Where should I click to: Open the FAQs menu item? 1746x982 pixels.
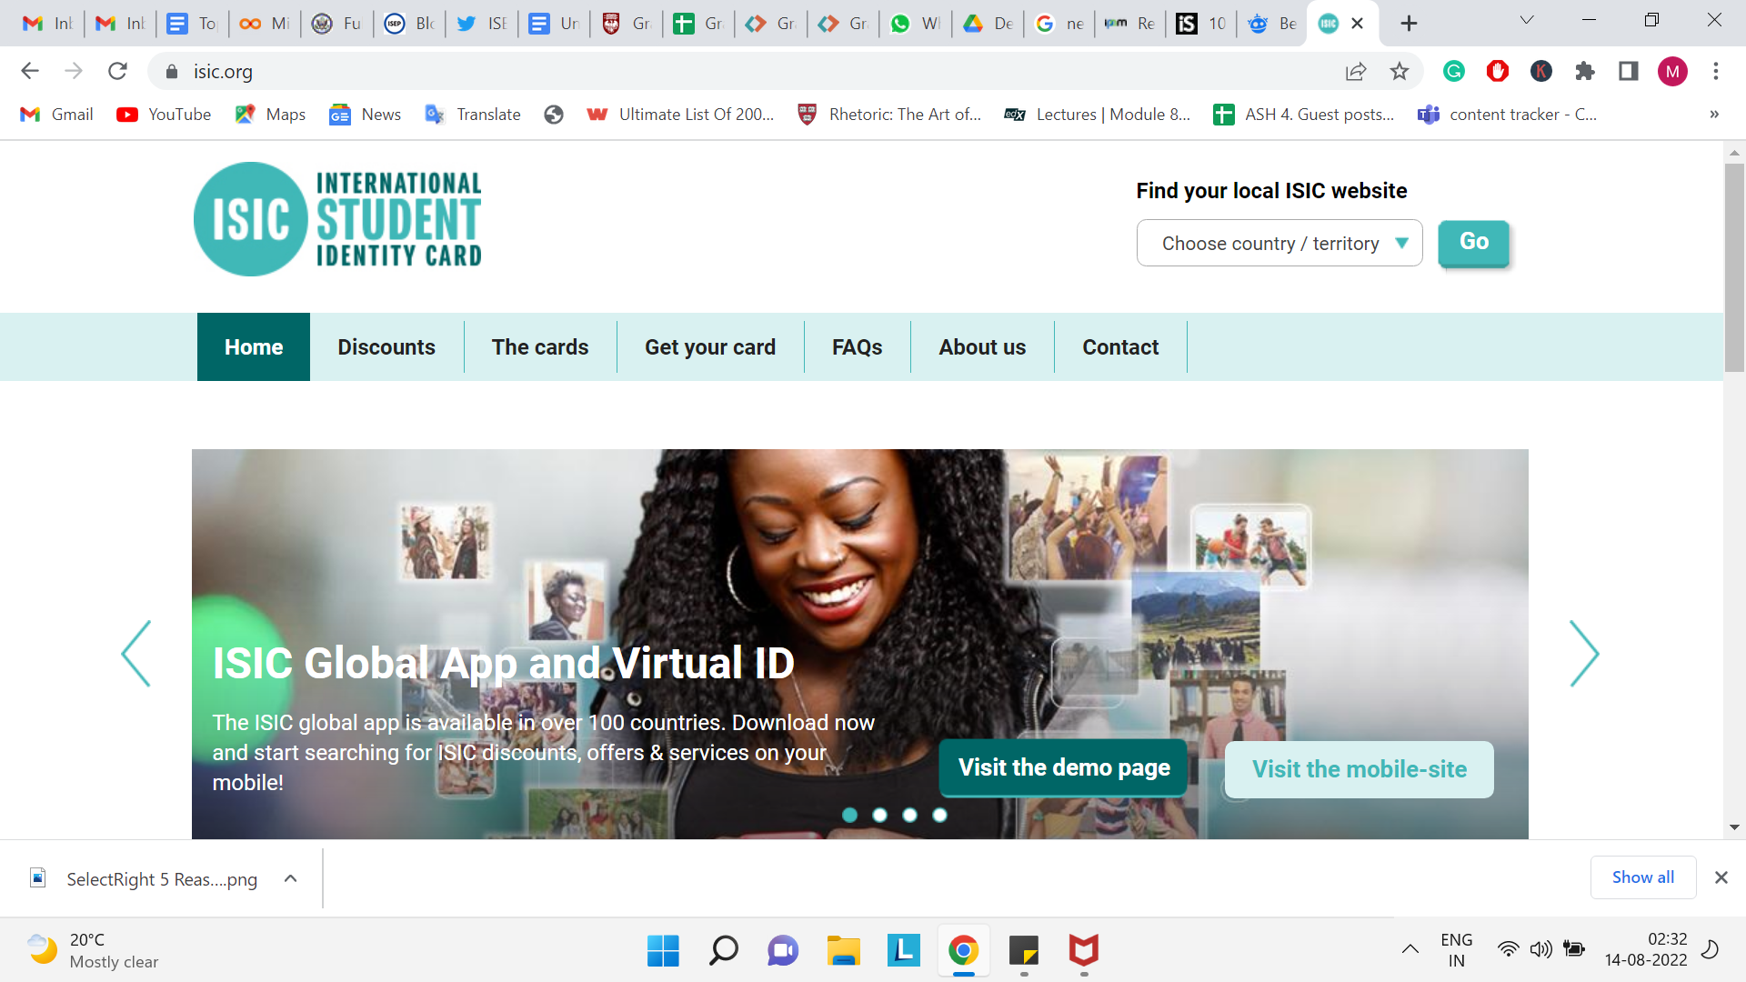pyautogui.click(x=858, y=347)
